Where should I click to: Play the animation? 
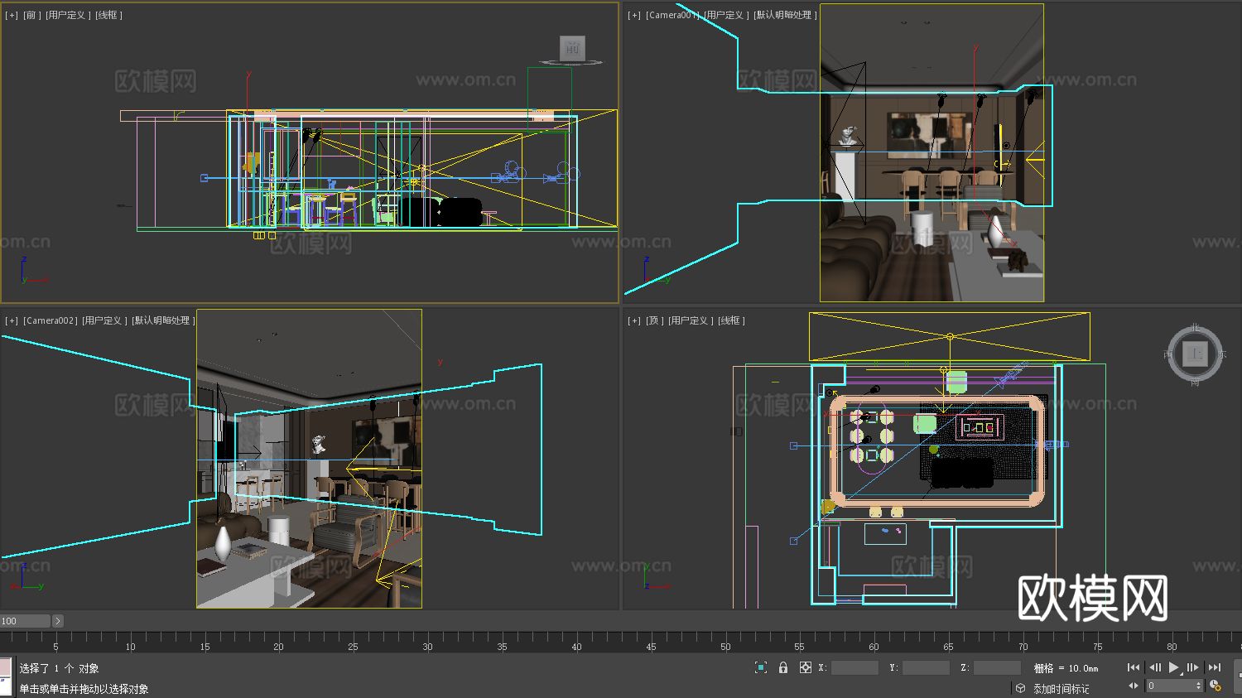(x=1173, y=667)
